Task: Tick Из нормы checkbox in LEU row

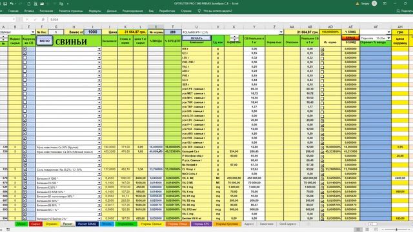Action: click(x=323, y=58)
